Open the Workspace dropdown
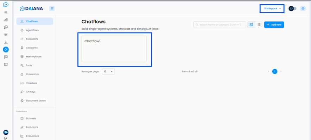 [x=272, y=8]
